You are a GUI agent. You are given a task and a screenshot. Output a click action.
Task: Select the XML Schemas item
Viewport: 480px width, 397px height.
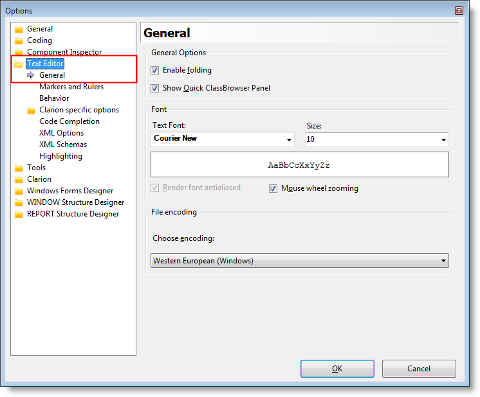click(63, 145)
